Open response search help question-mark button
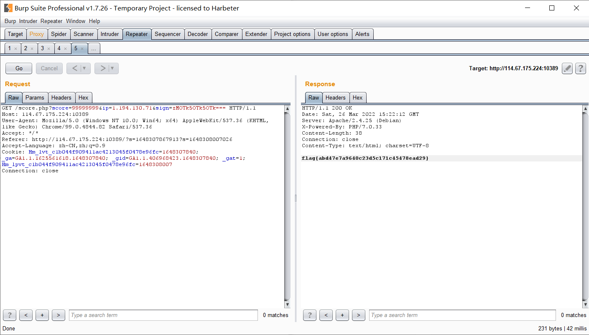589x335 pixels. pos(310,315)
